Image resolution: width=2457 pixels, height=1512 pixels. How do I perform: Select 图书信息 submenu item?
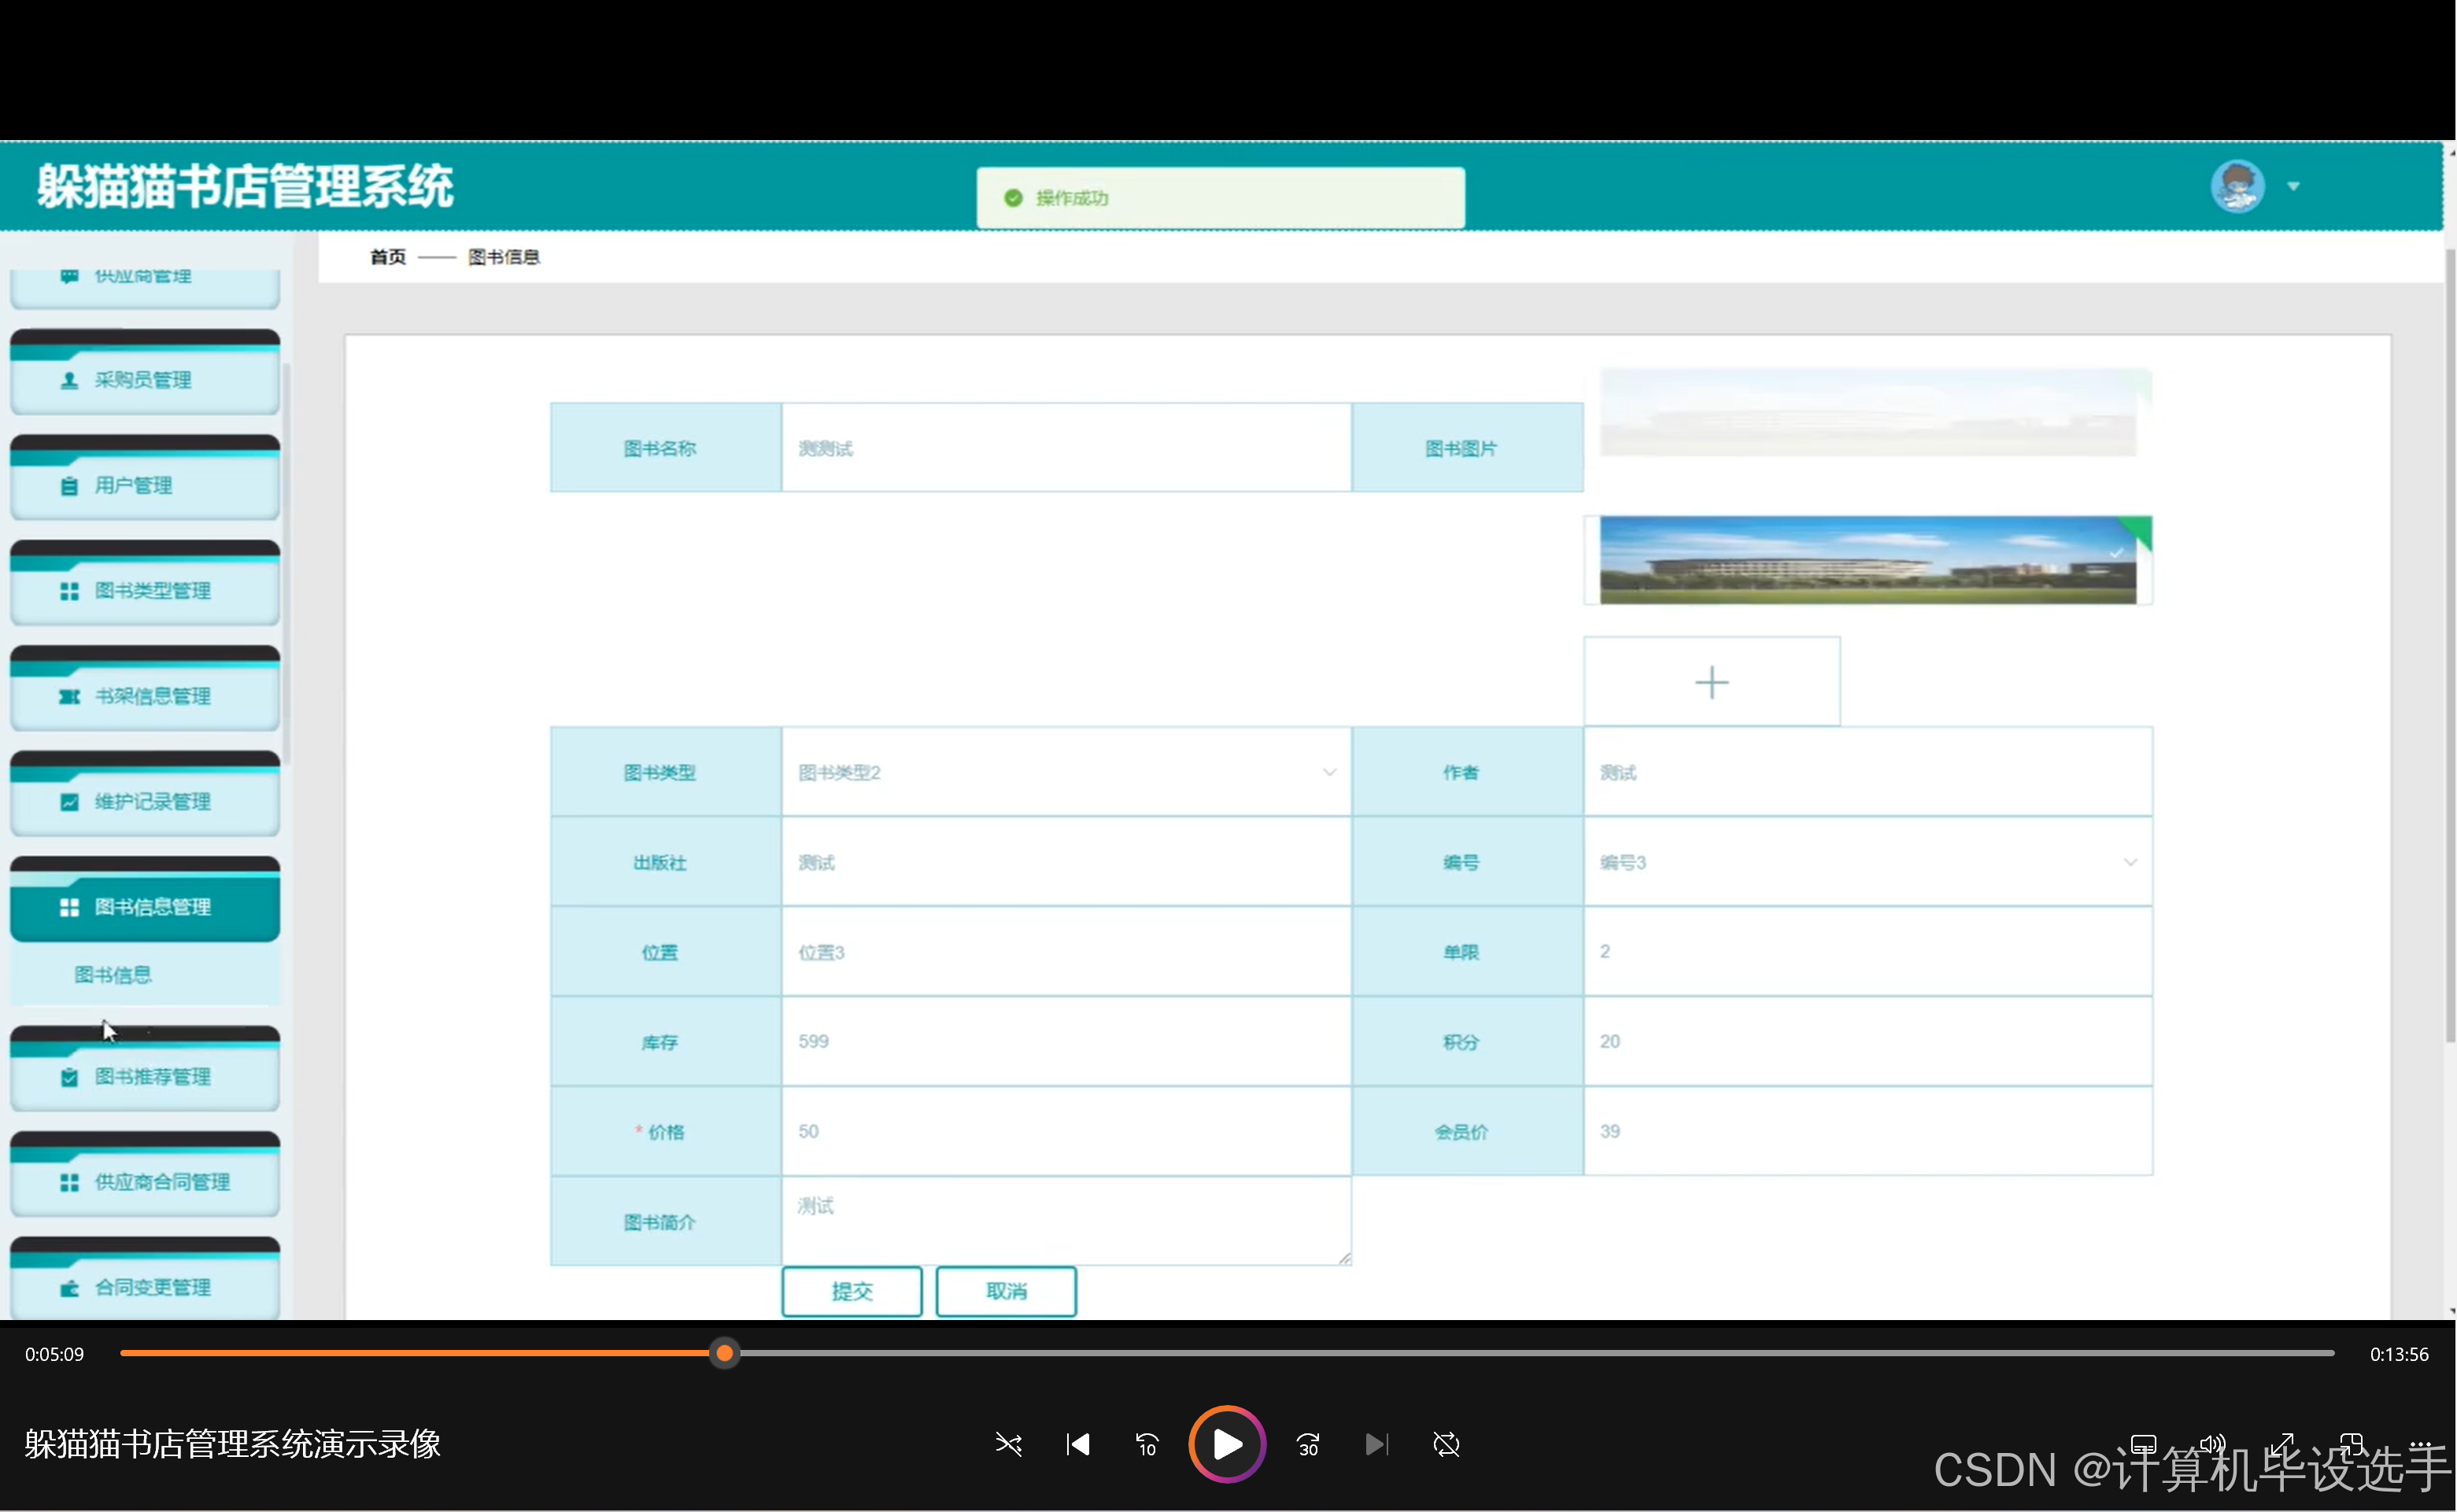point(113,975)
